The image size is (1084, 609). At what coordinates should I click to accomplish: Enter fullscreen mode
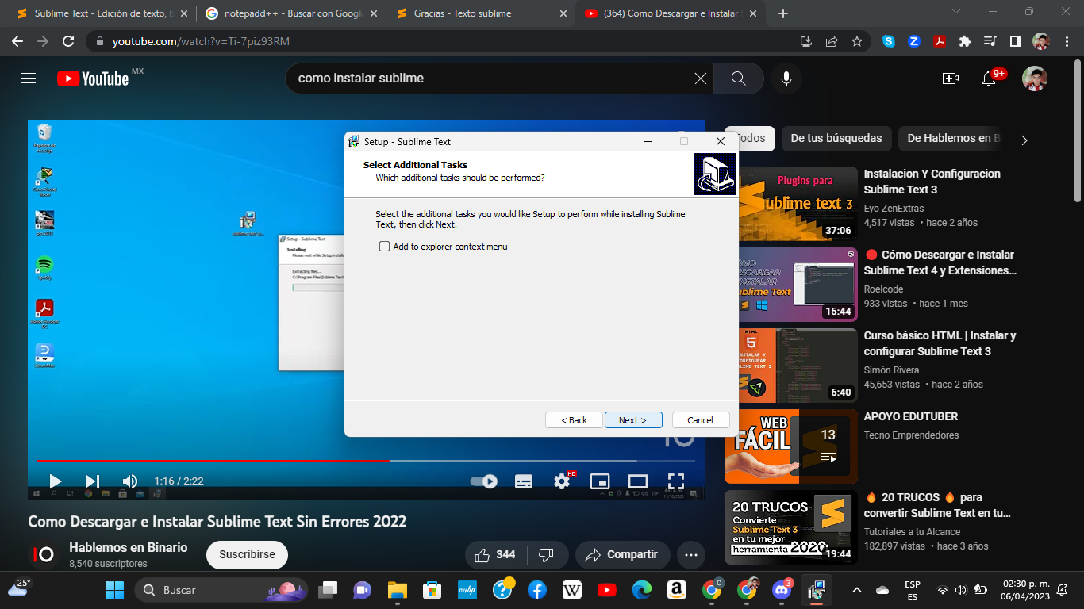coord(676,481)
